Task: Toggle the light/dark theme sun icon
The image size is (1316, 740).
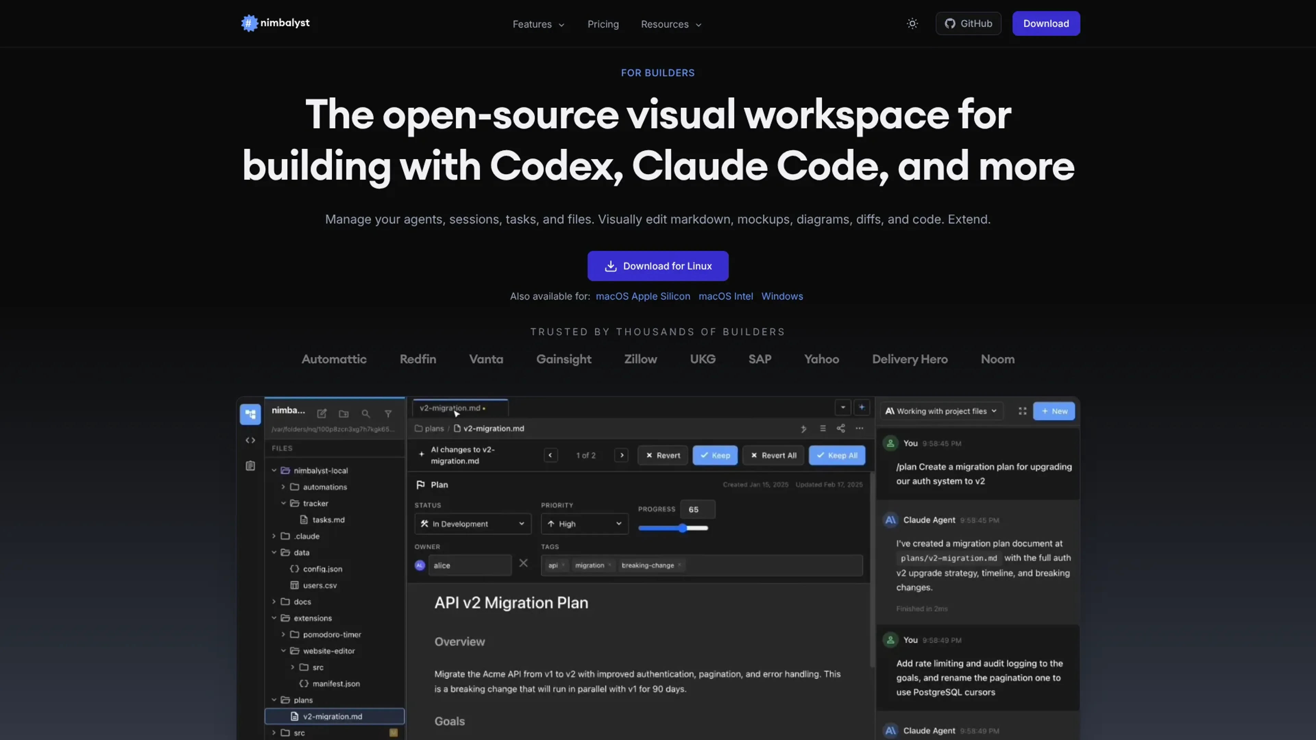Action: pos(912,24)
